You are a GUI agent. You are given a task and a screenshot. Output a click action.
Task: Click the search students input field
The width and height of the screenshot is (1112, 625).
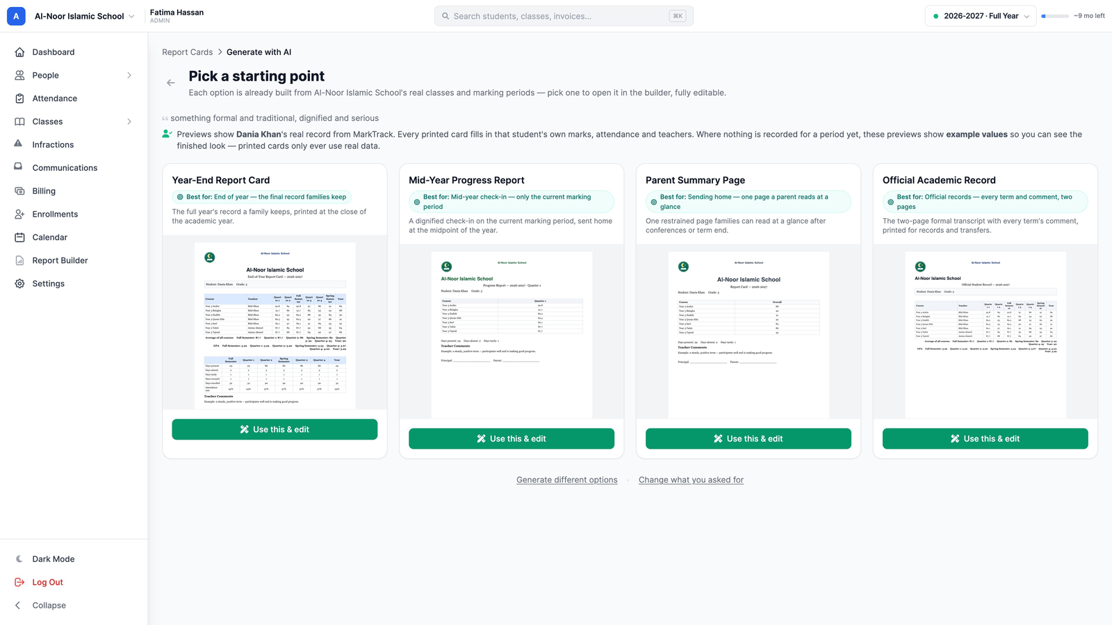(x=564, y=16)
